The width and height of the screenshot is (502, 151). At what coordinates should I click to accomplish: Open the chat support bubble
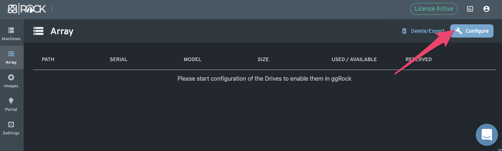click(487, 135)
